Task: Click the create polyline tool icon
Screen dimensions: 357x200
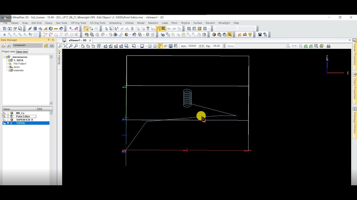Action: tap(45, 35)
